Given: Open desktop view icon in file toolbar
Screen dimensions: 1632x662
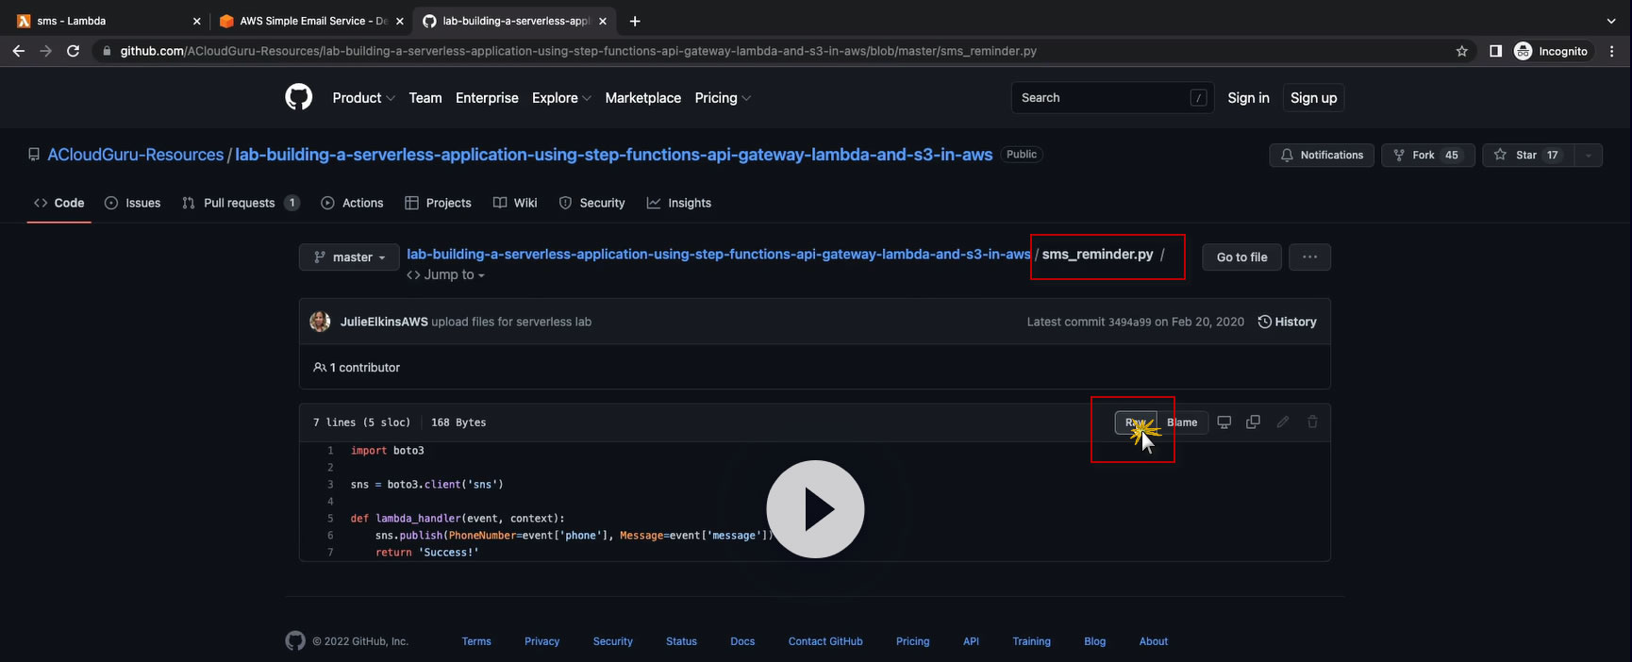Looking at the screenshot, I should click(1224, 422).
